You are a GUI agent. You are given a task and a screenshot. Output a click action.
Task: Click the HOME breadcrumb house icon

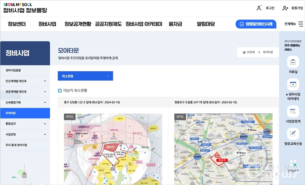point(244,52)
